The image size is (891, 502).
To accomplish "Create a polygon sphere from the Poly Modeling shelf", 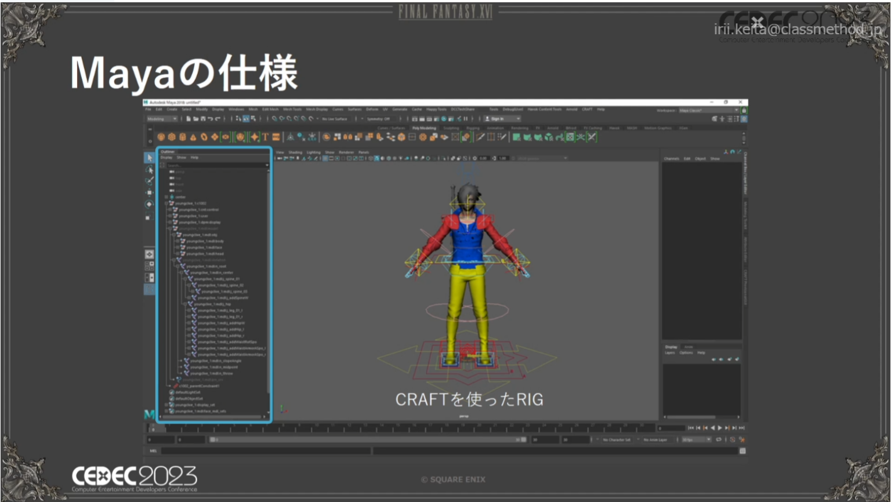I will click(160, 137).
